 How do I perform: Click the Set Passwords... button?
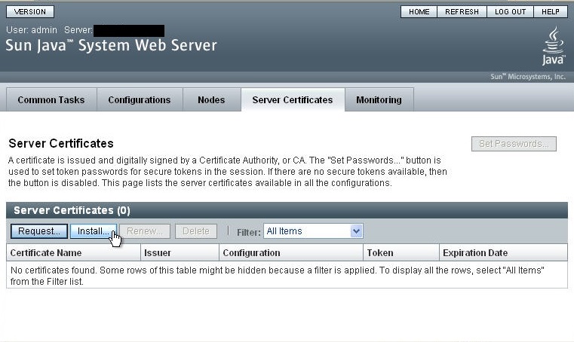coord(514,144)
